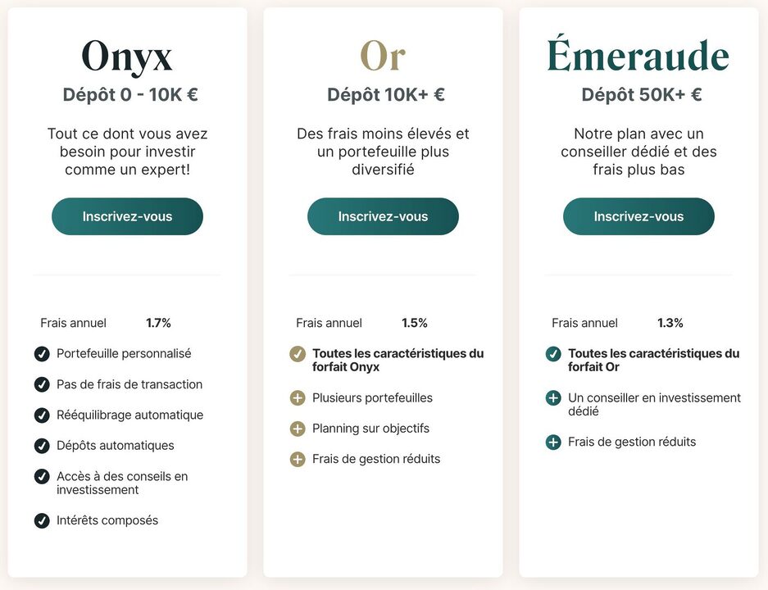
Task: Click checkmark icon beside Intérêts composés
Action: (42, 520)
